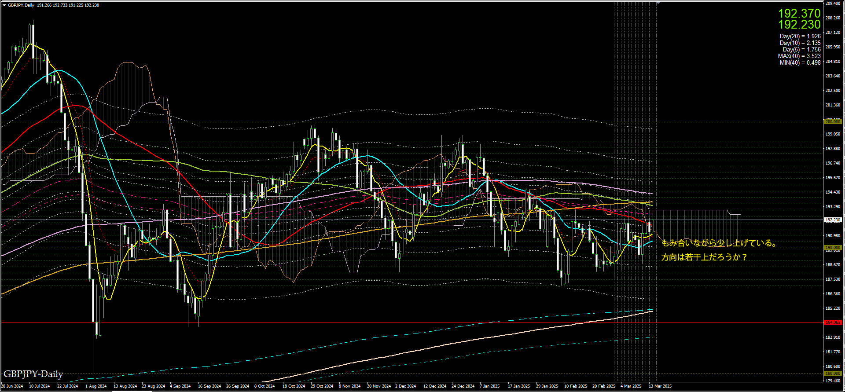Viewport: 845px width, 392px height.
Task: Select the Day(10) = 2.135 indicator text
Action: [800, 43]
